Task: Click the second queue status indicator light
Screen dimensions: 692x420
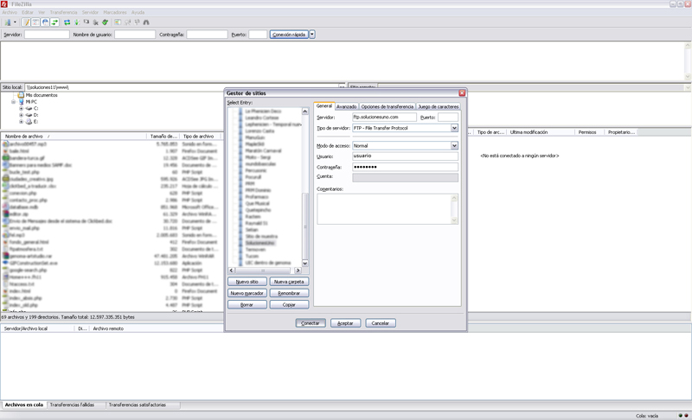Action: (686, 416)
